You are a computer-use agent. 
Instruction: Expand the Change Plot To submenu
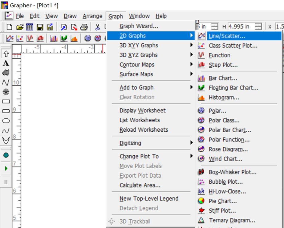pyautogui.click(x=151, y=156)
